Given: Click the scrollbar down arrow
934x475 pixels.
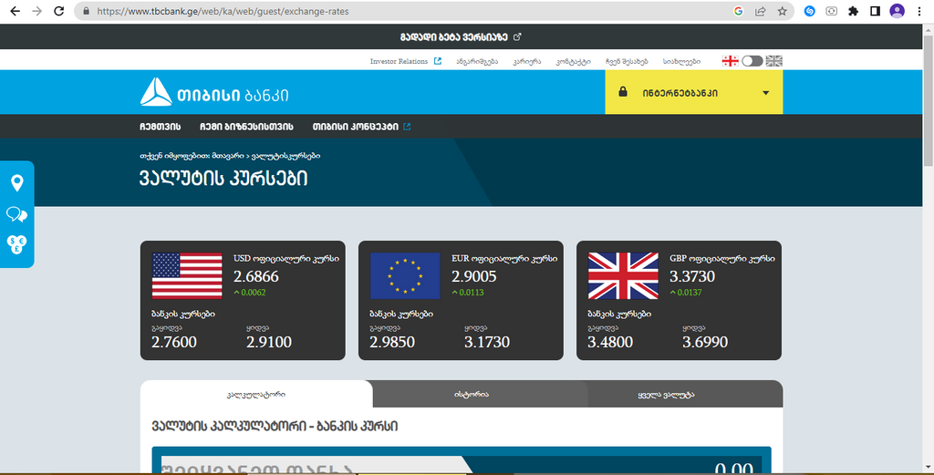Looking at the screenshot, I should [x=928, y=469].
